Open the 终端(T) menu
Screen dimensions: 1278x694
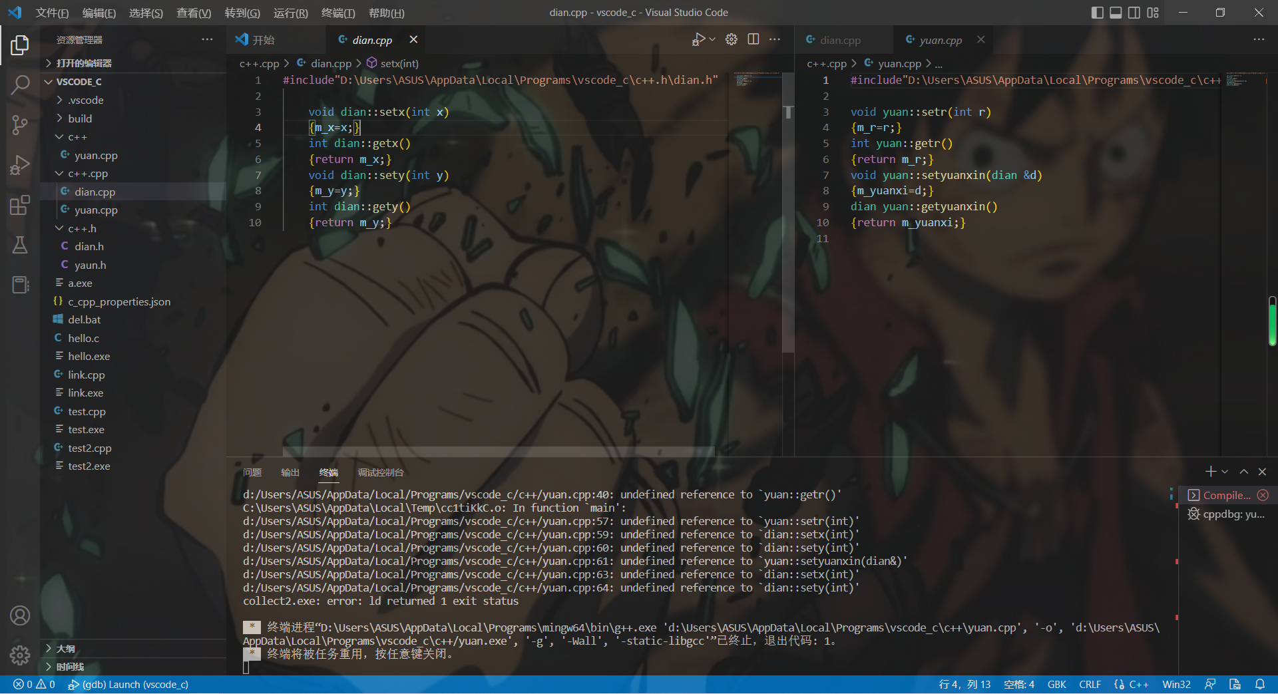coord(338,13)
